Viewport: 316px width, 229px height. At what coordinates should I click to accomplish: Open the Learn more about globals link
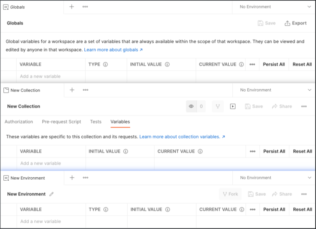[x=113, y=50]
